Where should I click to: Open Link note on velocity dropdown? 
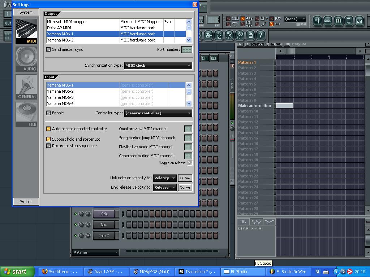165,178
